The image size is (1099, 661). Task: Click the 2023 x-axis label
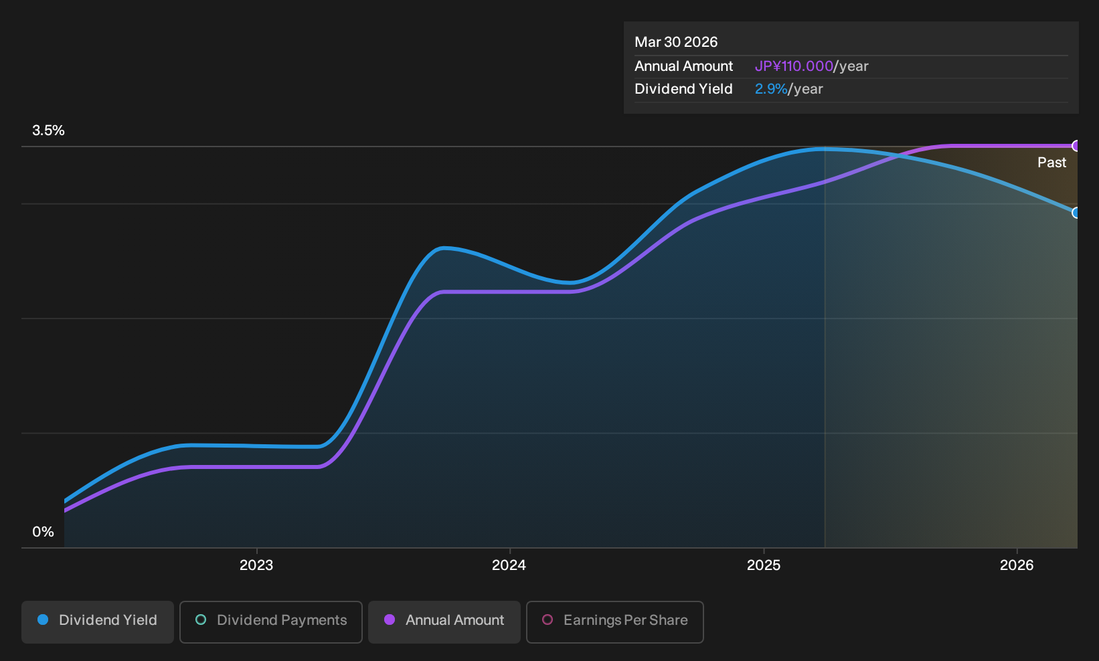[256, 565]
